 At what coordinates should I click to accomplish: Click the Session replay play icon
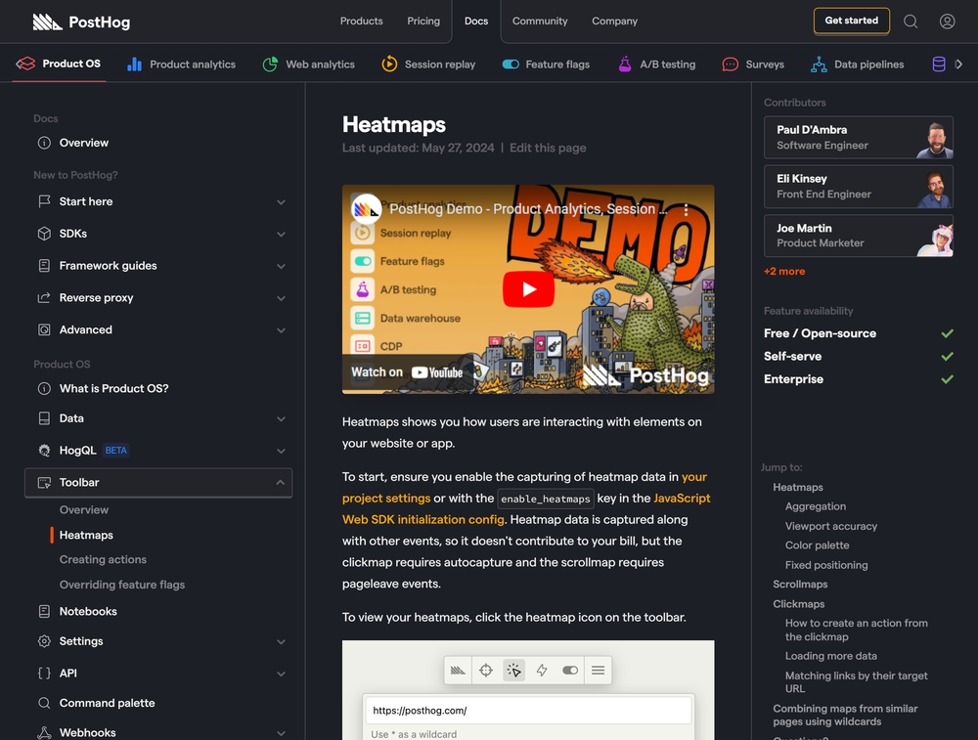389,65
